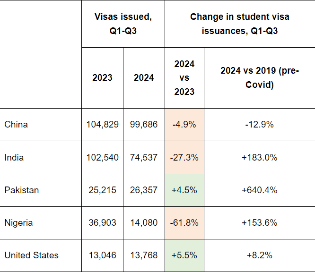Click the United States row label
This screenshot has height=272, width=315.
click(32, 255)
